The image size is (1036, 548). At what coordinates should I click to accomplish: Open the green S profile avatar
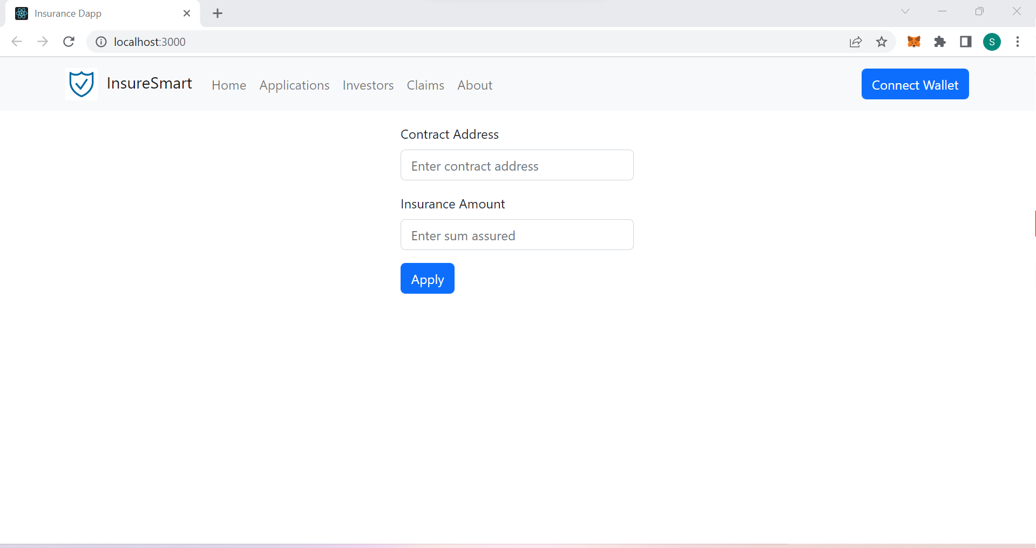click(992, 42)
